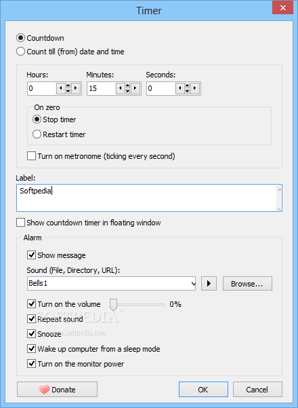Click the Donate heart button
The width and height of the screenshot is (298, 408).
click(57, 389)
